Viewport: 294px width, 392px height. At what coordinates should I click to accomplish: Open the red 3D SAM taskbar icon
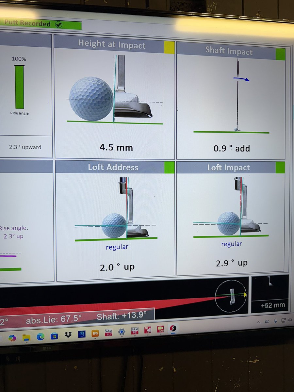[148, 330]
